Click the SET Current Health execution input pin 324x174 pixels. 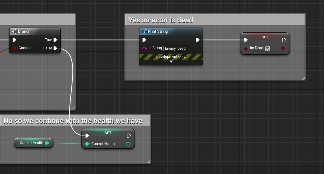(x=87, y=136)
